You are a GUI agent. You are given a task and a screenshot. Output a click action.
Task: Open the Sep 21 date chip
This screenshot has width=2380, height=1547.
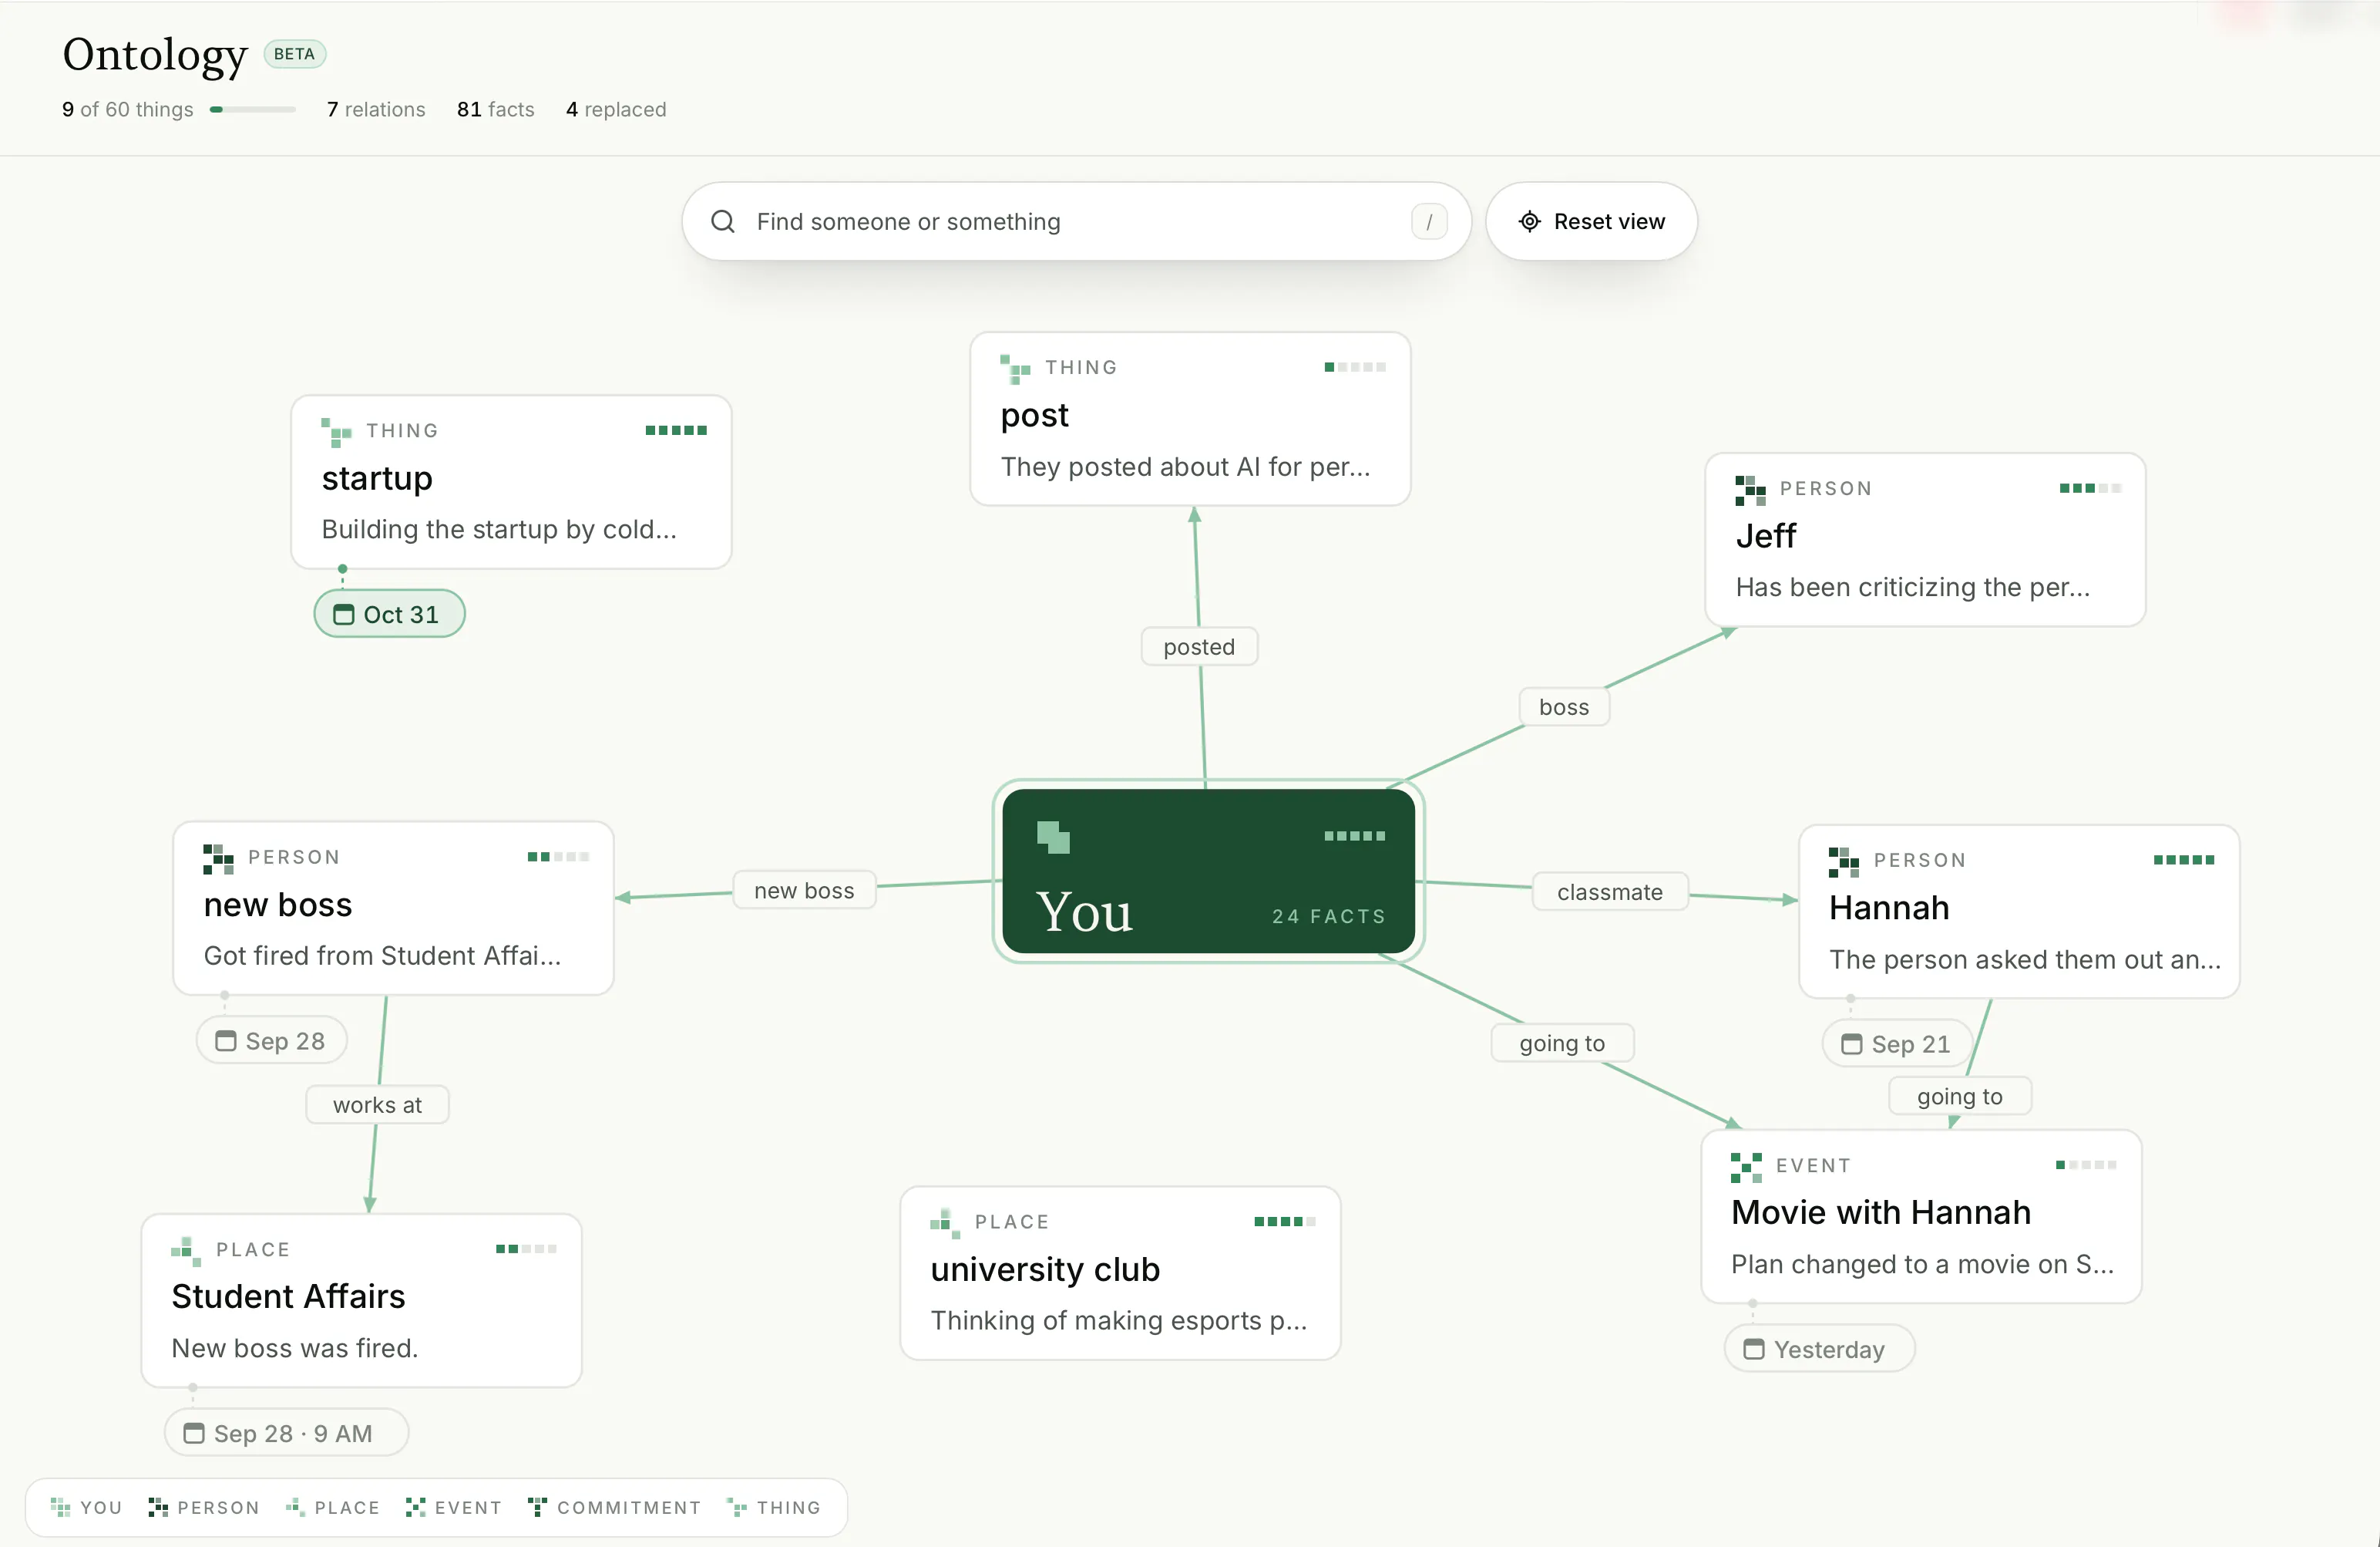coord(1896,1043)
